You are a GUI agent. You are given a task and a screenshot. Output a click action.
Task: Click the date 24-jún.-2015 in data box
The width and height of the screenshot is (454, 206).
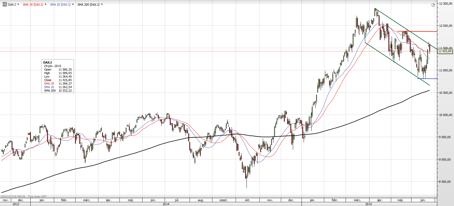[53, 66]
